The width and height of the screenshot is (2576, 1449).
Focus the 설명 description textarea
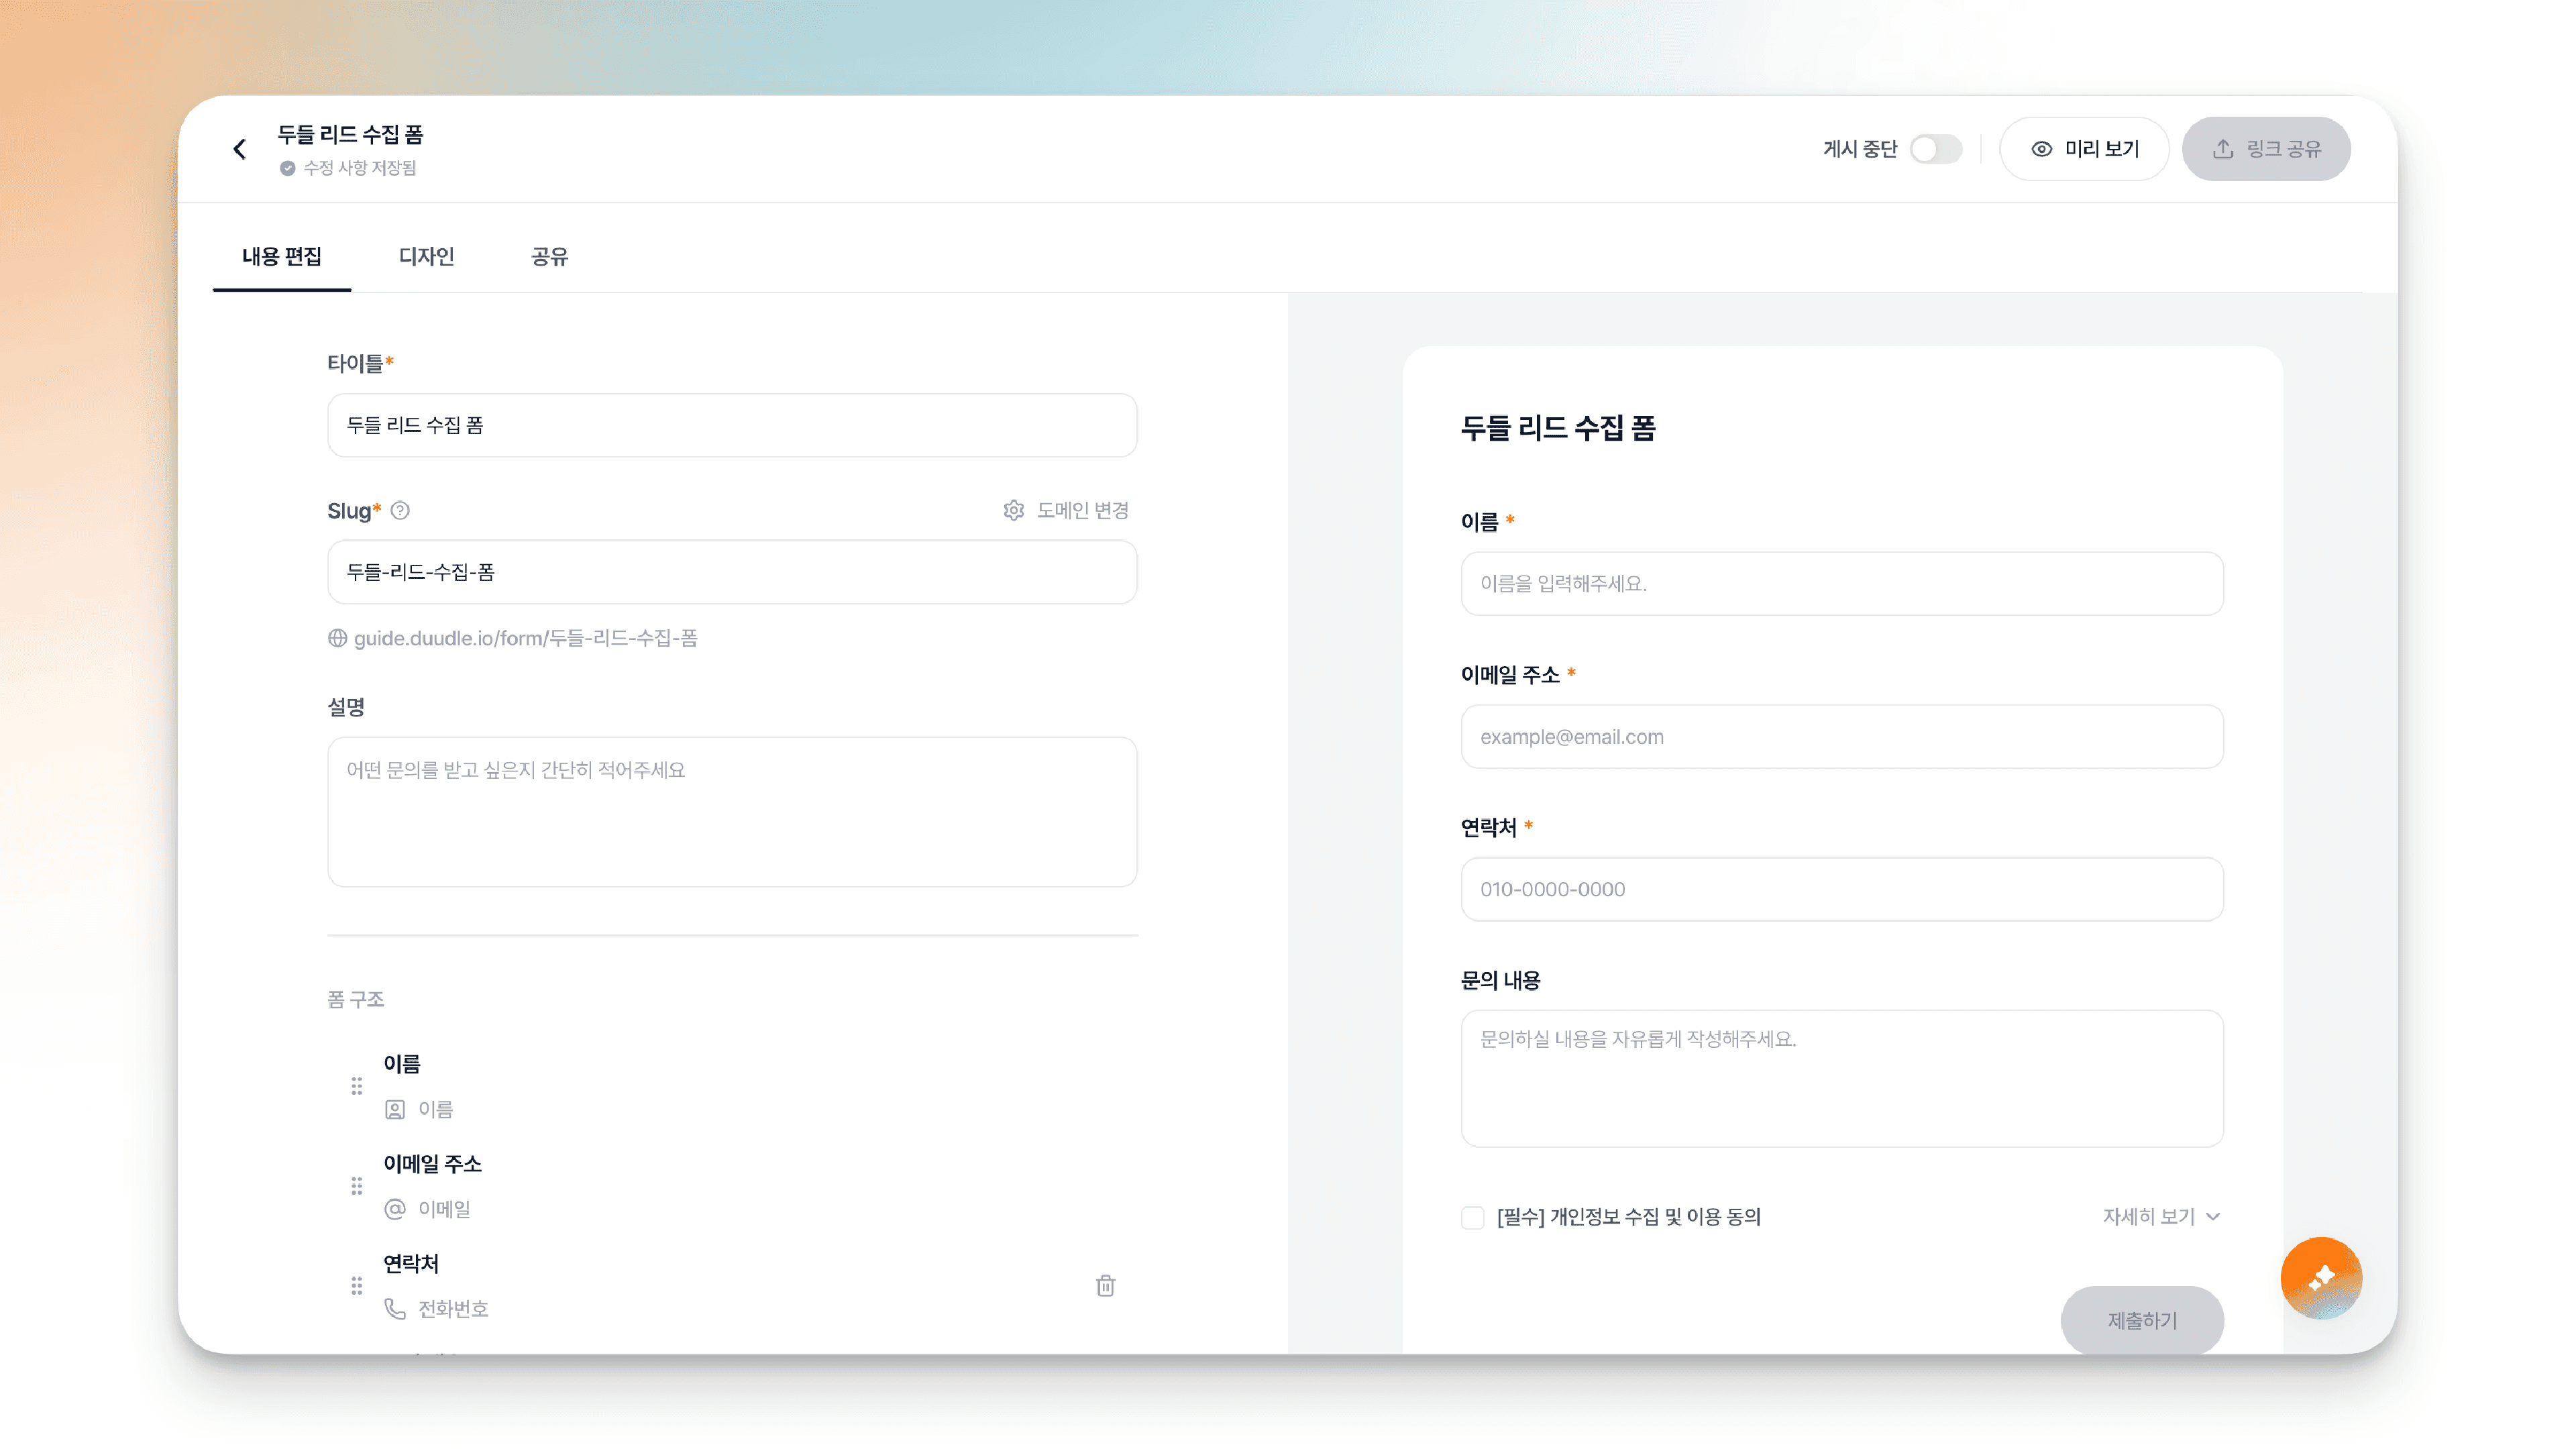(732, 812)
